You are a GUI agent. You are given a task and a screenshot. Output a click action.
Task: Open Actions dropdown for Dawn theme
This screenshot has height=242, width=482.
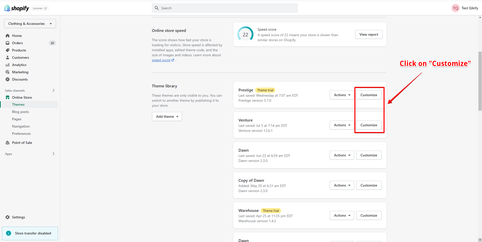tap(342, 155)
